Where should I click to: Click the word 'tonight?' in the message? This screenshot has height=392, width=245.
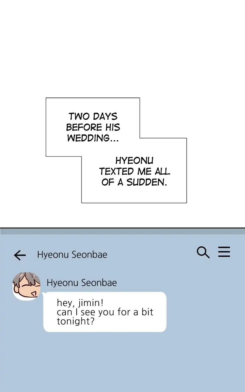coord(76,321)
